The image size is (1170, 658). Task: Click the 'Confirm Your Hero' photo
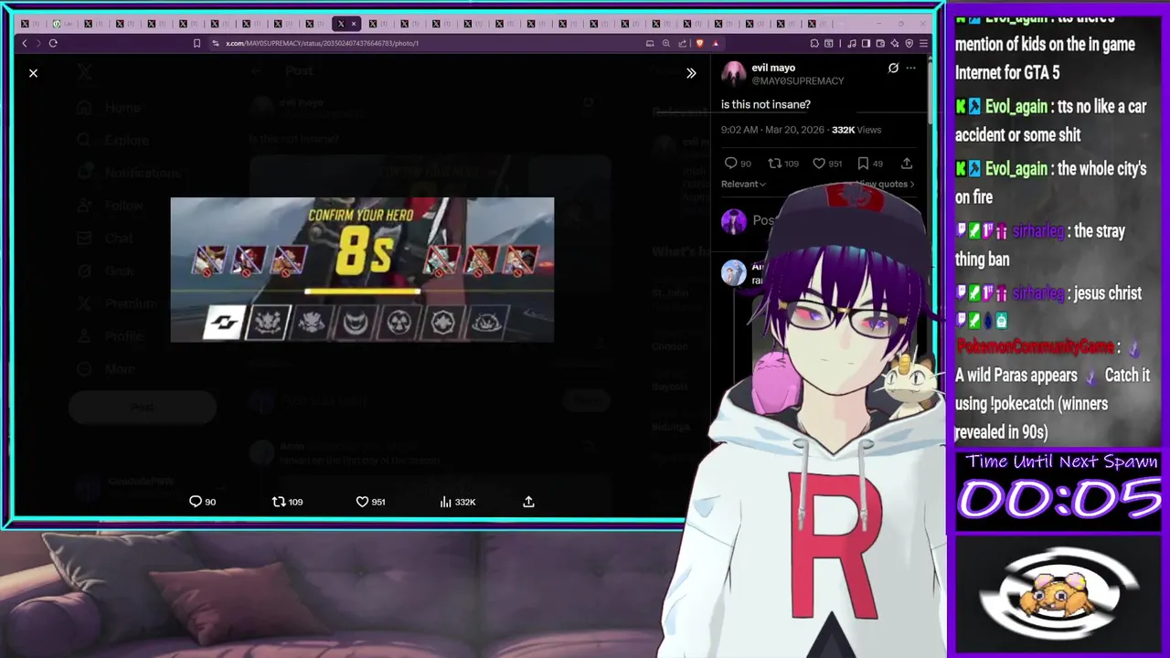click(362, 270)
